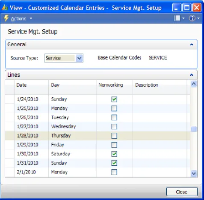Expand the arrow beside the Customize icon
The image size is (204, 200).
(183, 18)
